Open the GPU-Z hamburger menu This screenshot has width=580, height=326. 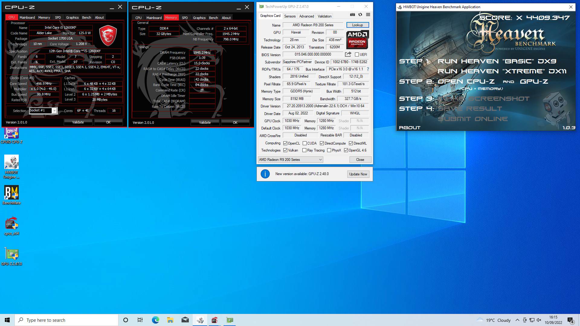click(368, 14)
